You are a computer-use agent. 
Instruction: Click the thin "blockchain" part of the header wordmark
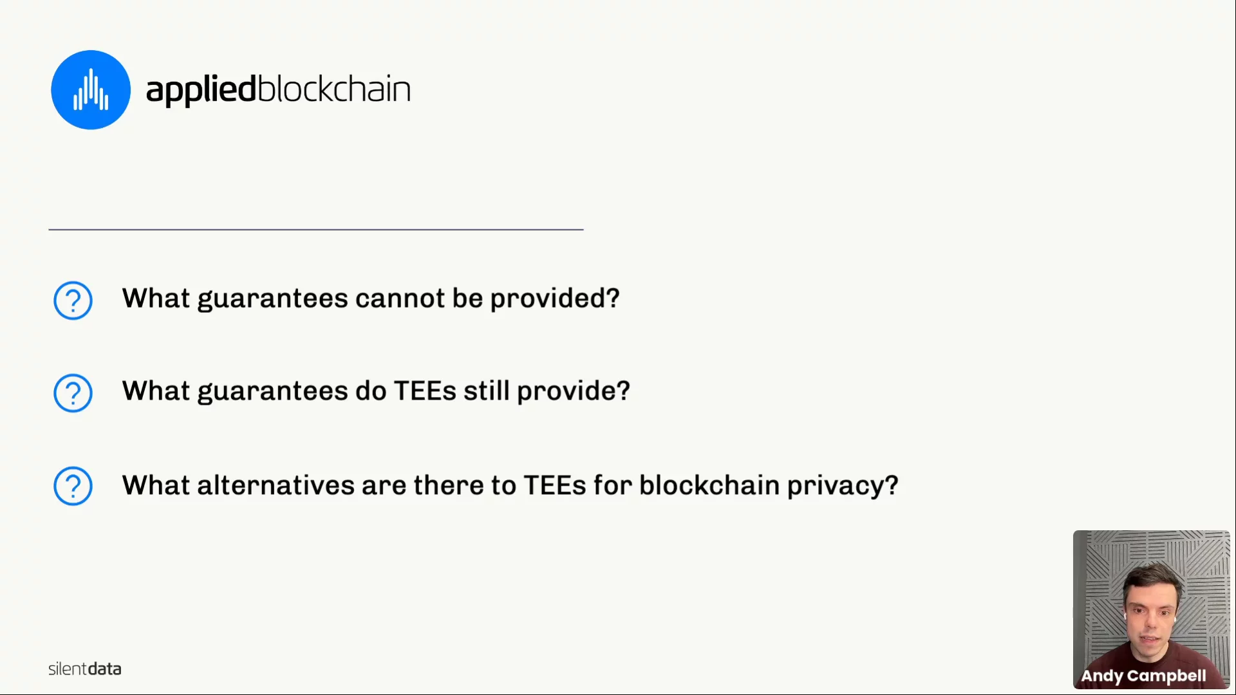click(x=333, y=89)
